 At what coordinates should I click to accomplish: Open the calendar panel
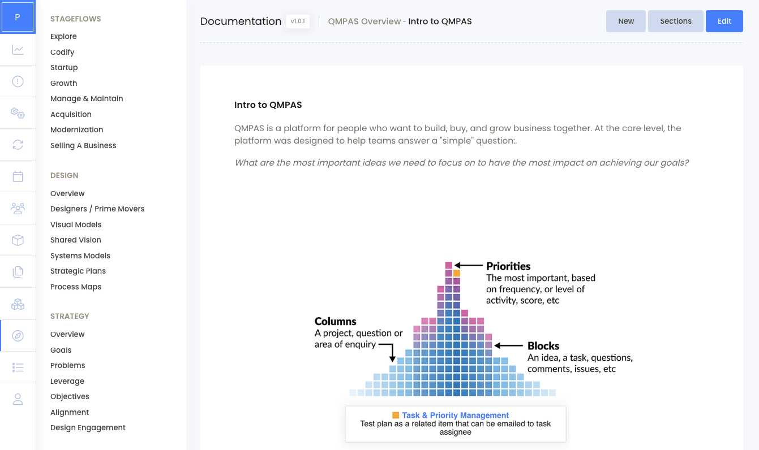tap(18, 176)
